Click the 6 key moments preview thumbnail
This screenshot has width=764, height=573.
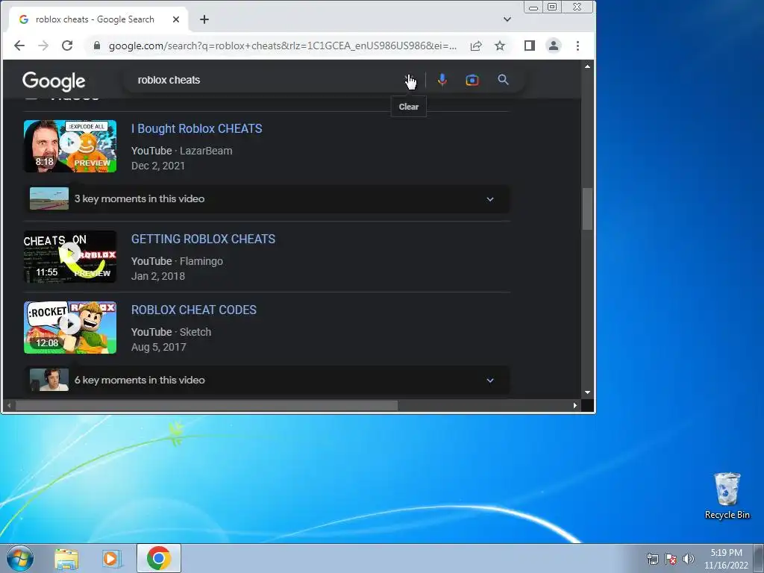point(49,380)
